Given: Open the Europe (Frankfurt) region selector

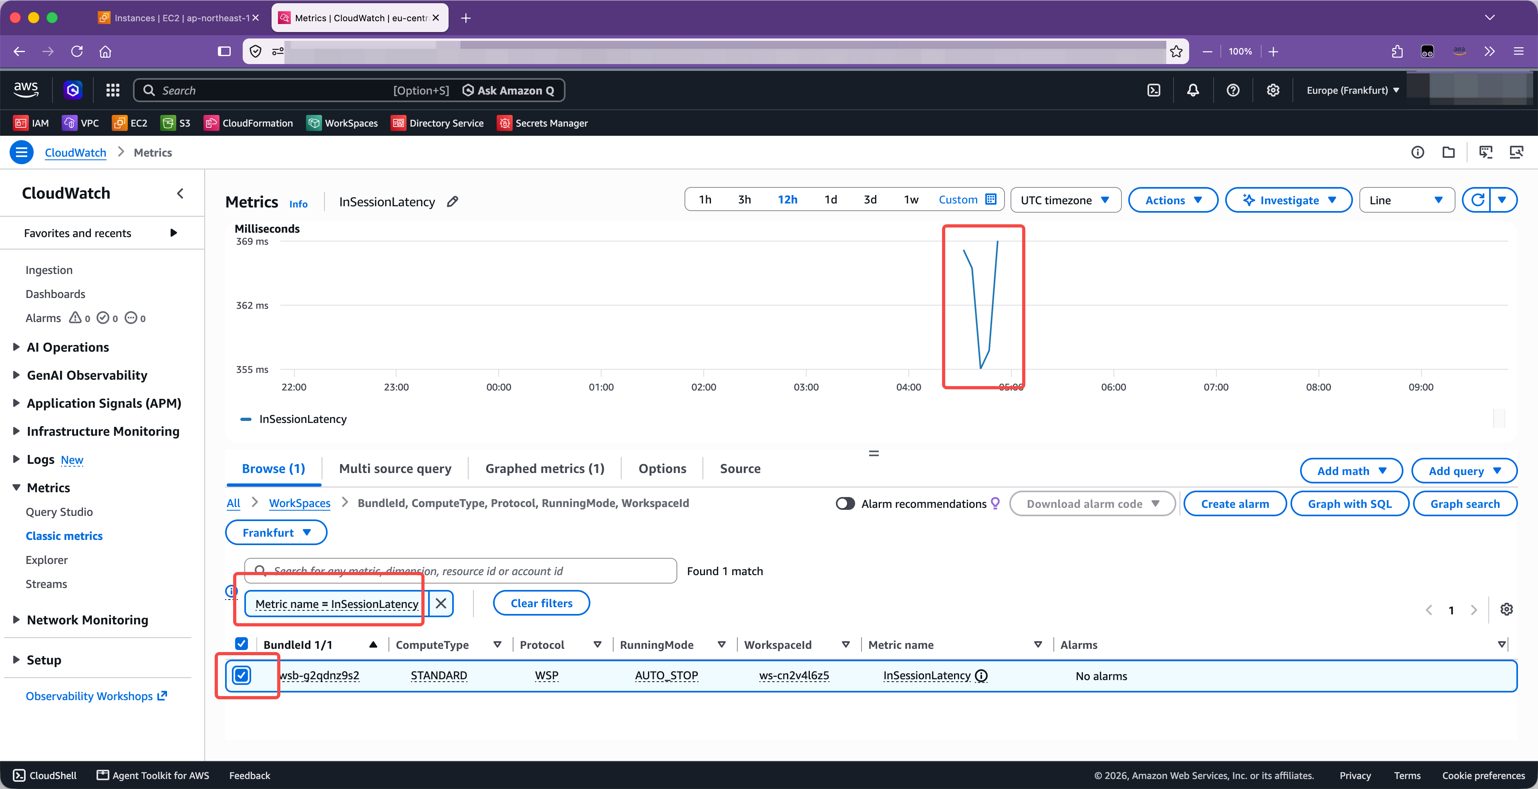Looking at the screenshot, I should coord(1352,90).
